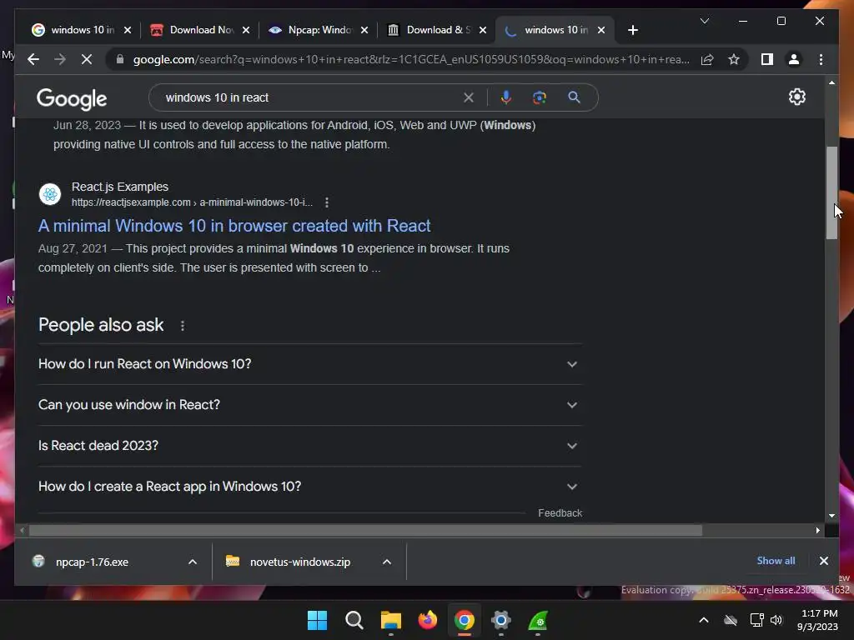The image size is (854, 640).
Task: Open taskbar Search
Action: [x=354, y=620]
